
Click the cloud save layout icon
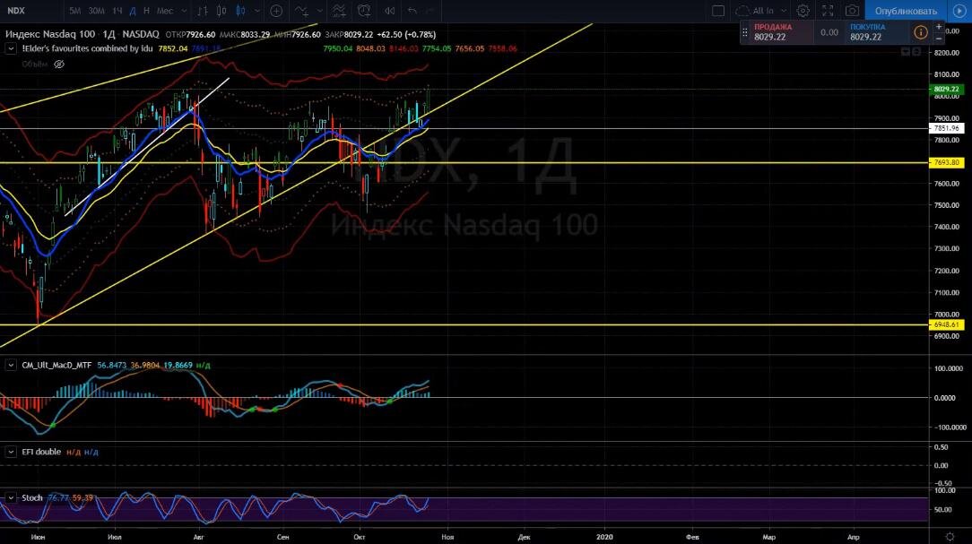point(742,11)
